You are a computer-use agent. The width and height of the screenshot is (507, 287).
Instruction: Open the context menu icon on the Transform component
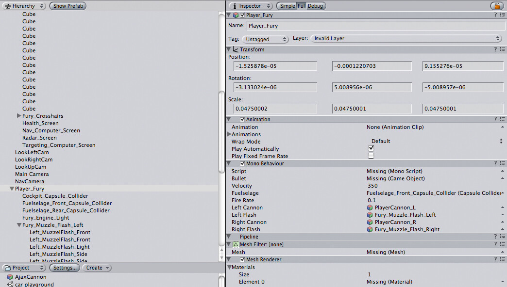502,49
